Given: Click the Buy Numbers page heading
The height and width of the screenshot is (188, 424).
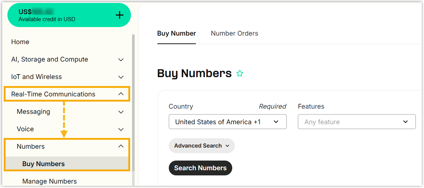Looking at the screenshot, I should pyautogui.click(x=194, y=73).
